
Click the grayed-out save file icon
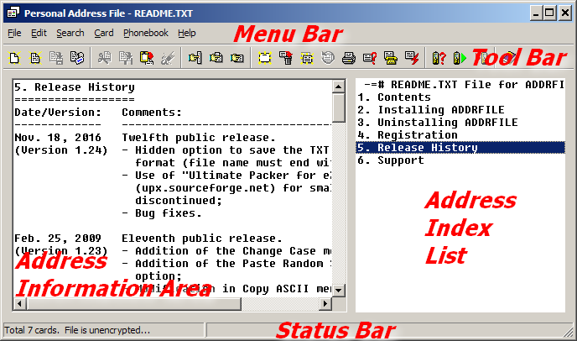56,58
